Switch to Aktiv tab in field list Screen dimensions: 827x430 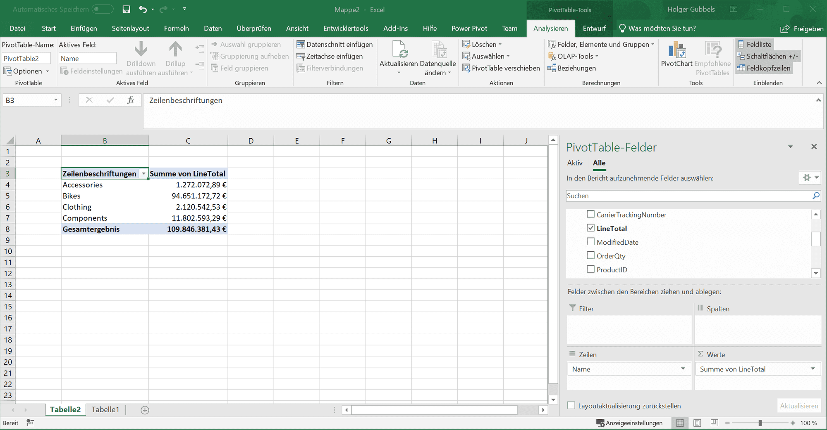point(575,163)
